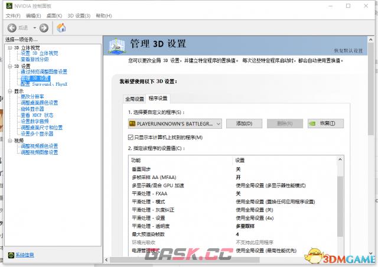The width and height of the screenshot is (378, 267).
Task: Click 恢复默认设置 link
Action: point(348,51)
